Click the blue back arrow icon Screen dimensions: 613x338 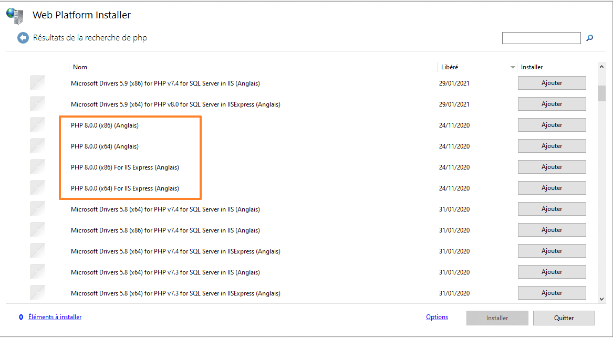coord(23,37)
